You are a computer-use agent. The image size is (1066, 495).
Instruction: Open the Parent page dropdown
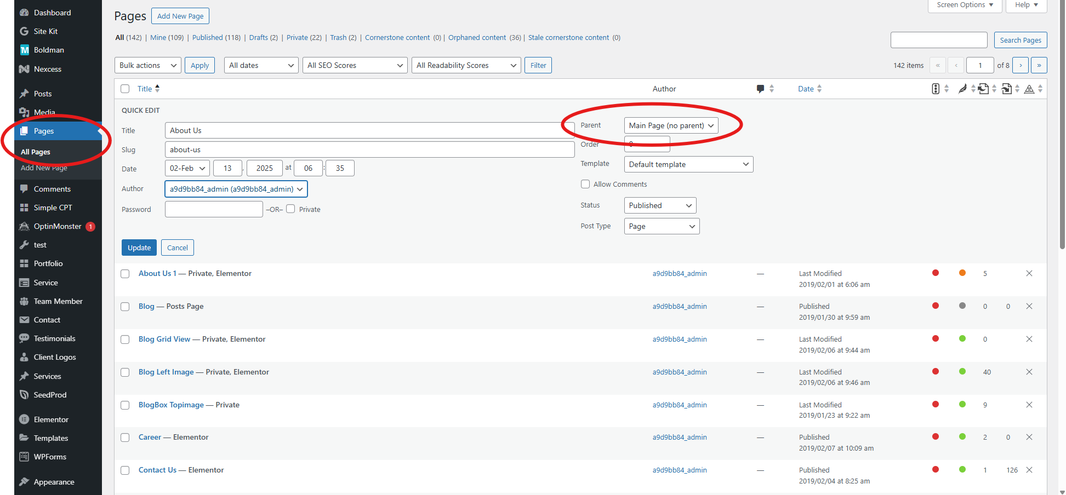(671, 125)
